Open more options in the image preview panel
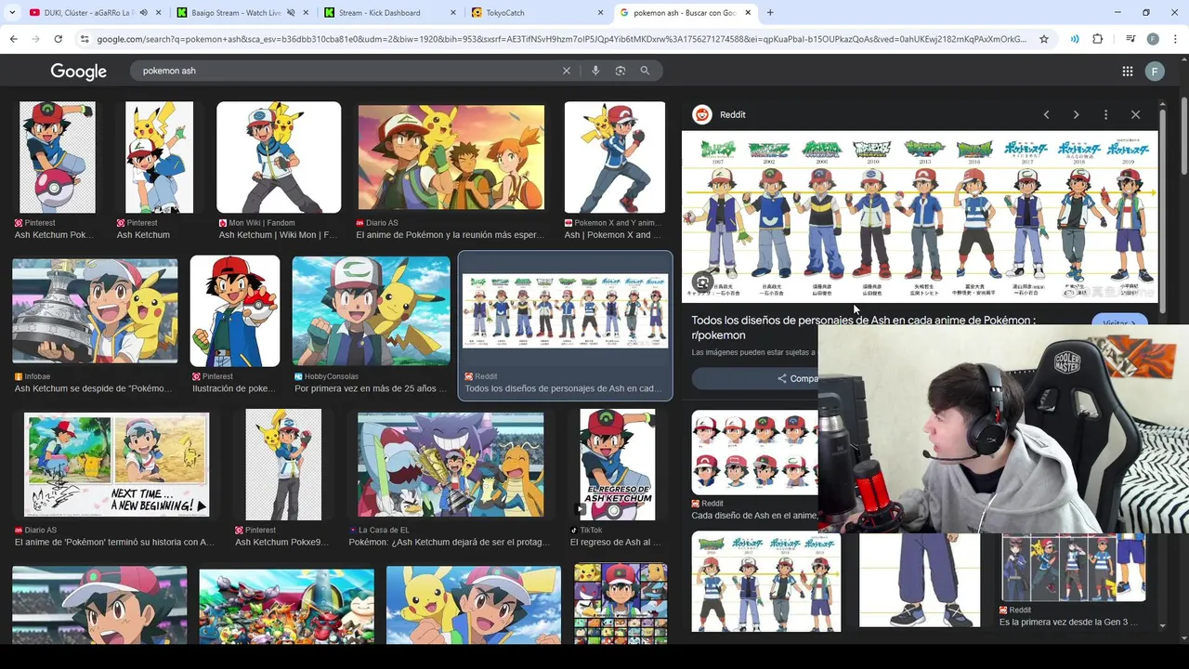 click(1105, 114)
